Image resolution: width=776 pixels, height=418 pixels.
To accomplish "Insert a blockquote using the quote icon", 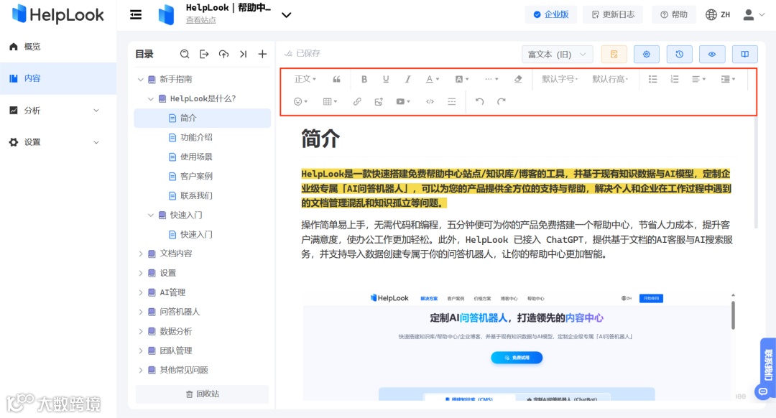I will tap(336, 79).
